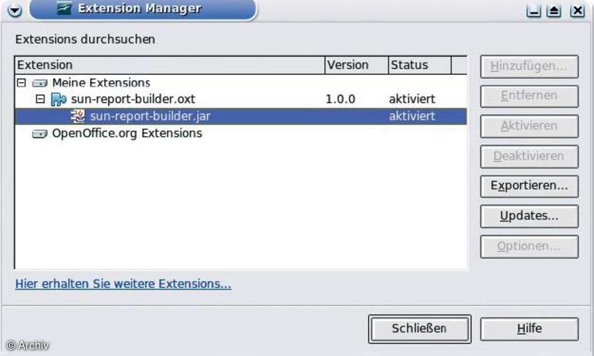Click the Version column header
The height and width of the screenshot is (356, 594).
coord(355,65)
